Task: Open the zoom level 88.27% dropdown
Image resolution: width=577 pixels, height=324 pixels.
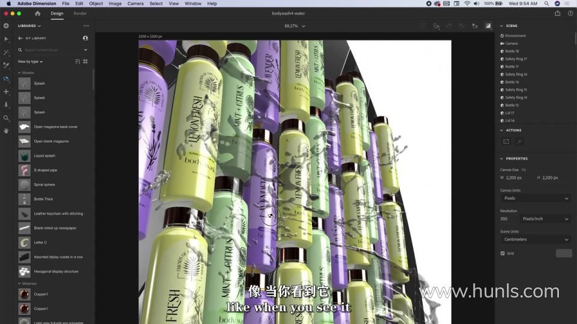Action: pyautogui.click(x=295, y=26)
